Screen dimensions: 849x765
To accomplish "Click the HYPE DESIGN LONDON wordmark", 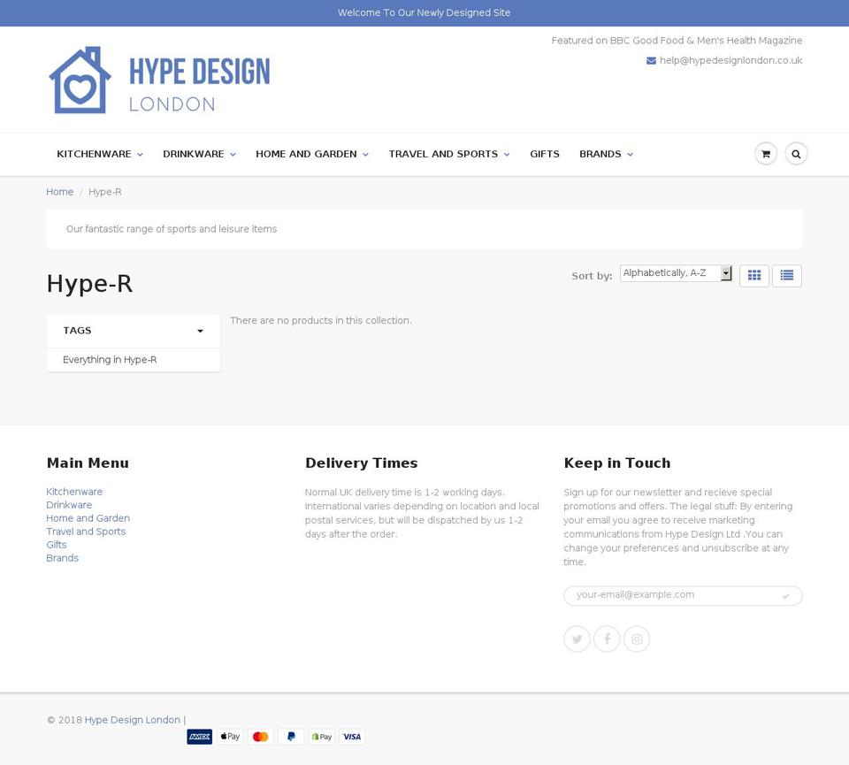I will coord(199,84).
